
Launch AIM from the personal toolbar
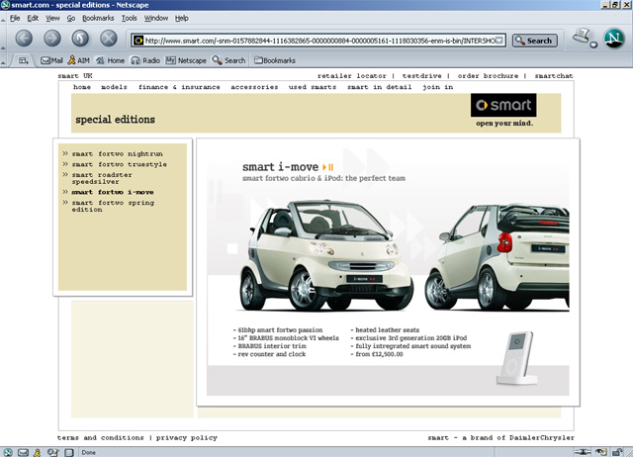click(78, 60)
